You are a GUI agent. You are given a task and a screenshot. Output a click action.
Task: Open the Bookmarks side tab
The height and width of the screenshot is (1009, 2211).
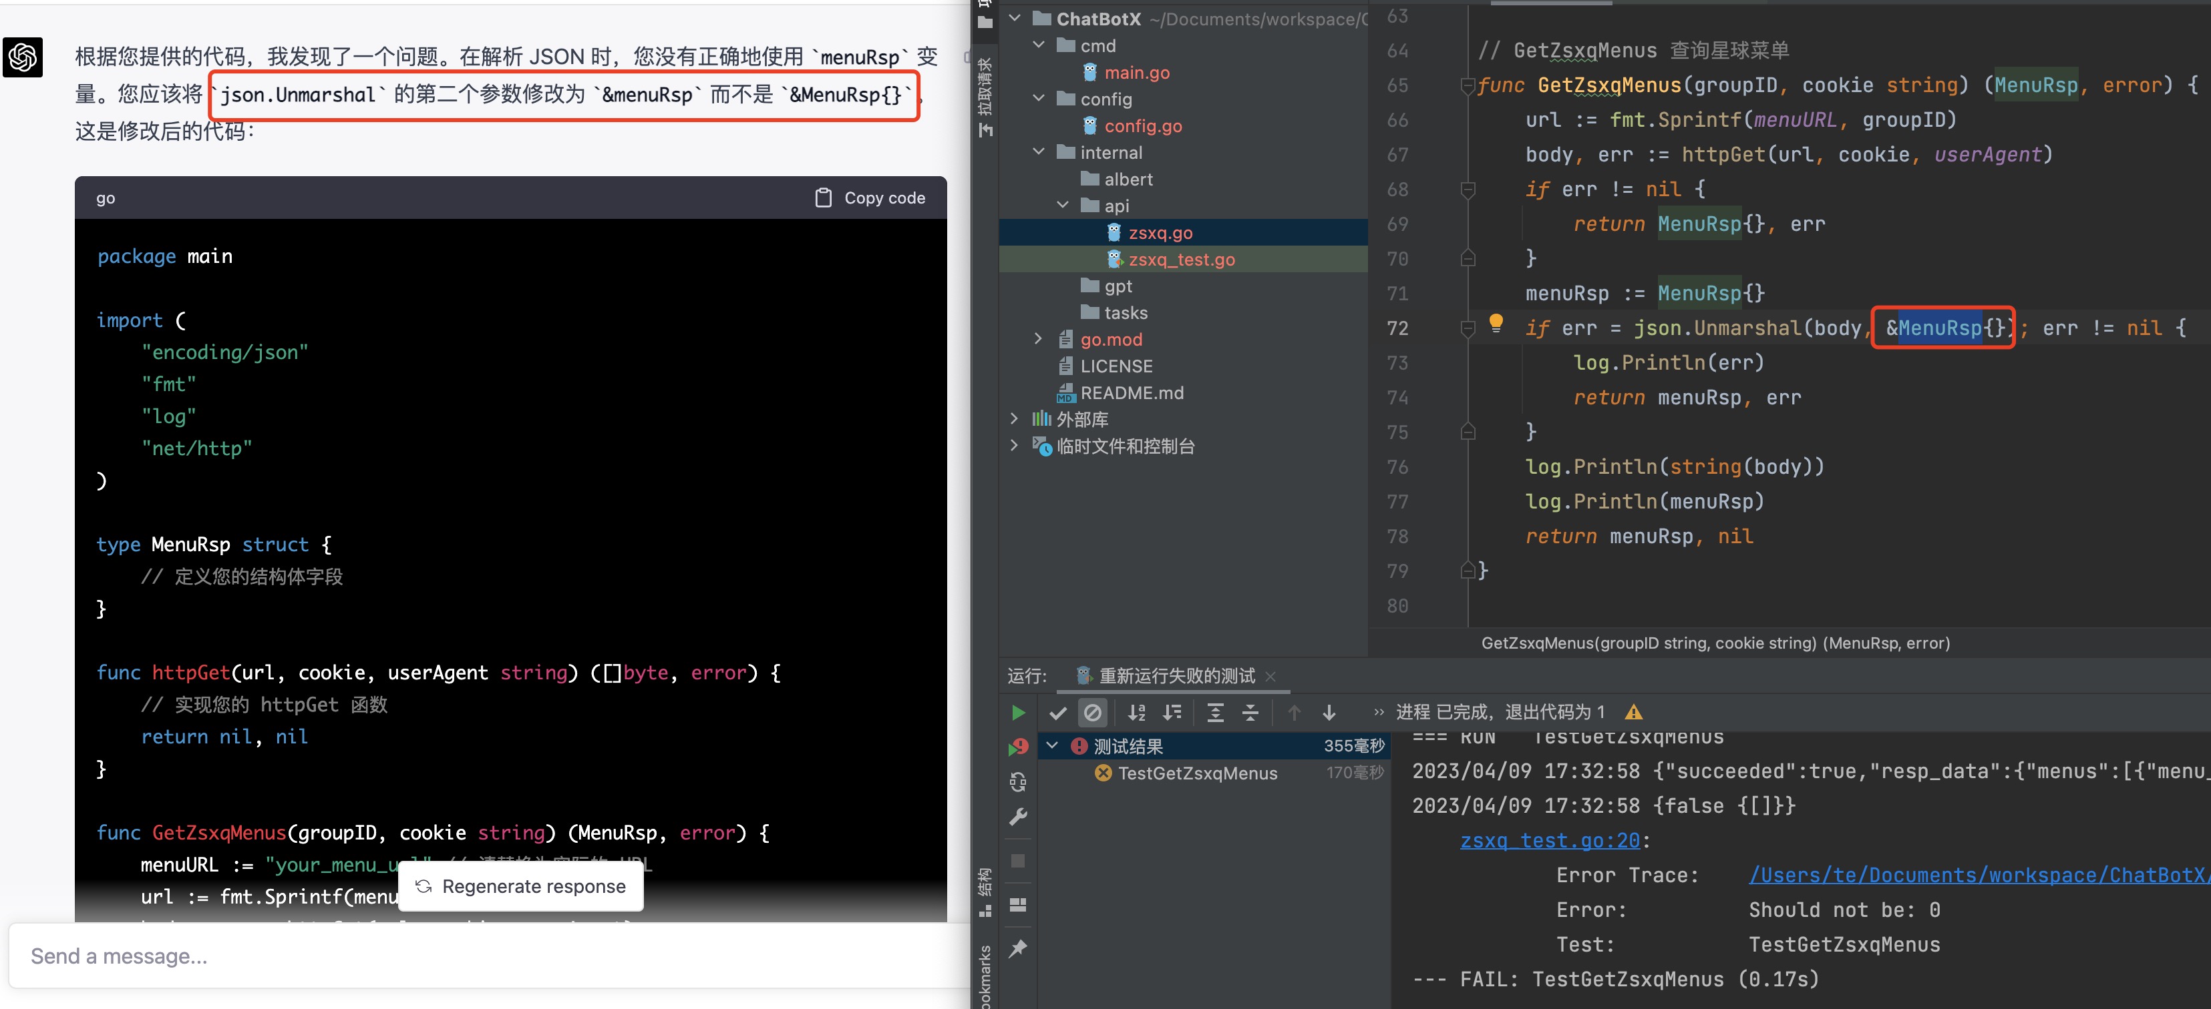[x=985, y=976]
